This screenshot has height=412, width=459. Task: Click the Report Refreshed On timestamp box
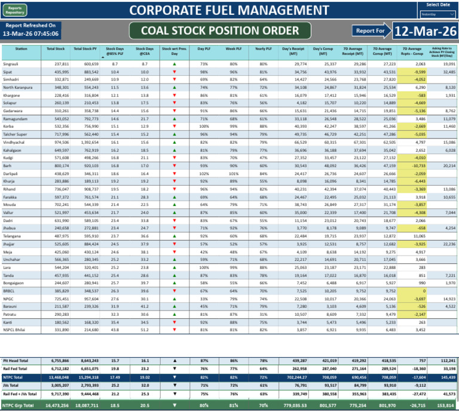pos(30,30)
